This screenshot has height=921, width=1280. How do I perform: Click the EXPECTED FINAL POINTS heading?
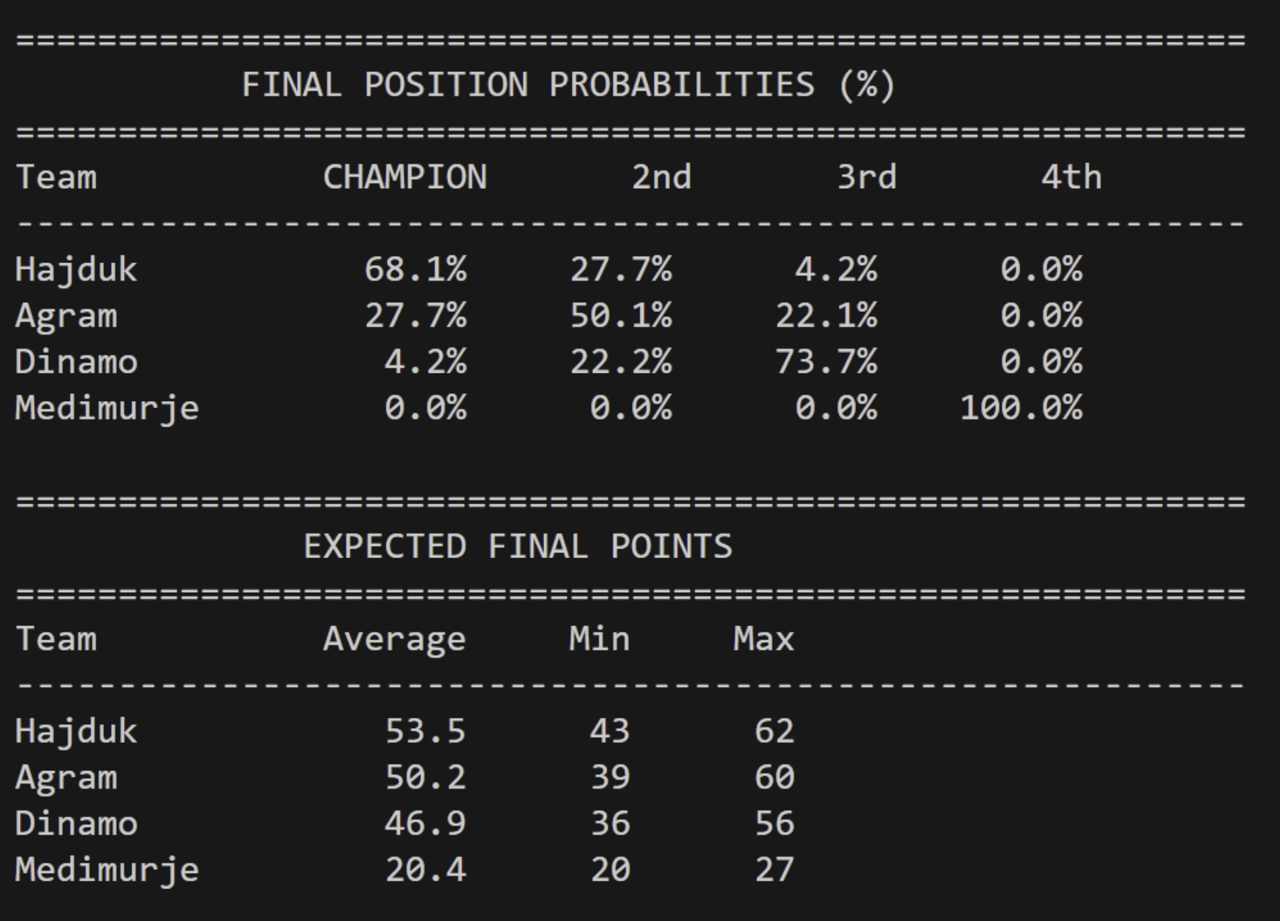tap(518, 547)
